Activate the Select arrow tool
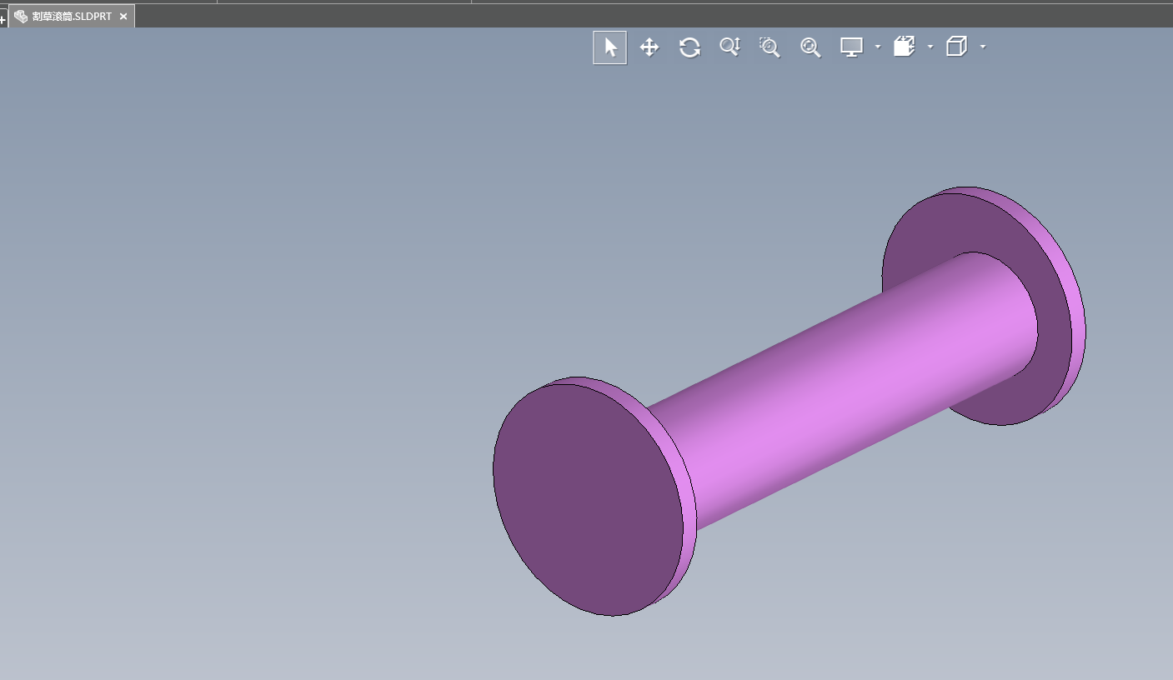 pos(609,47)
